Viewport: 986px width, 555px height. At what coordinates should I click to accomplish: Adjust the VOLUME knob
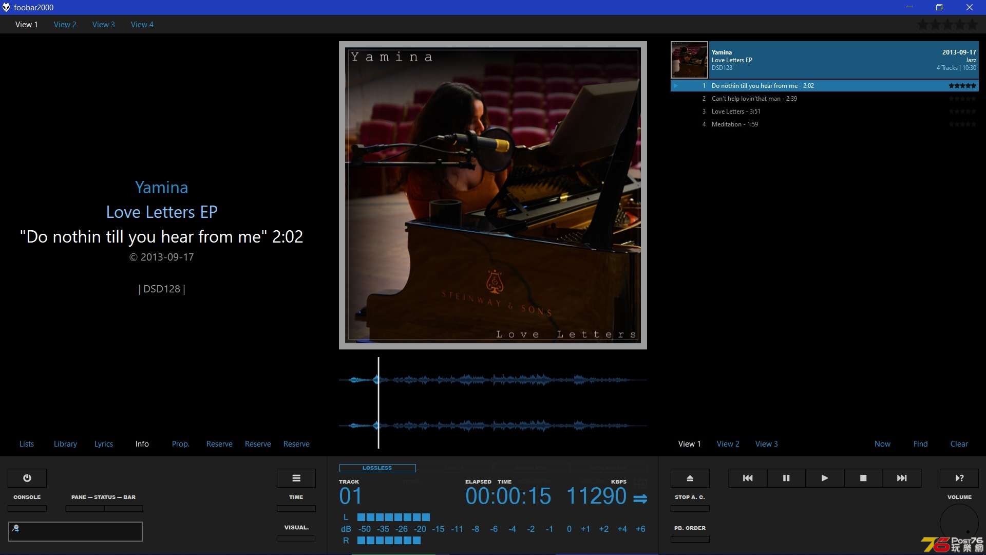pyautogui.click(x=959, y=523)
